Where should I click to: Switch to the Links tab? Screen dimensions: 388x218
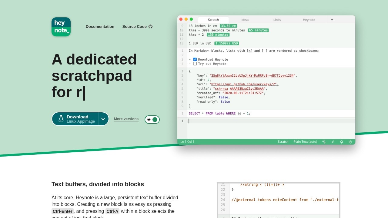(x=277, y=20)
